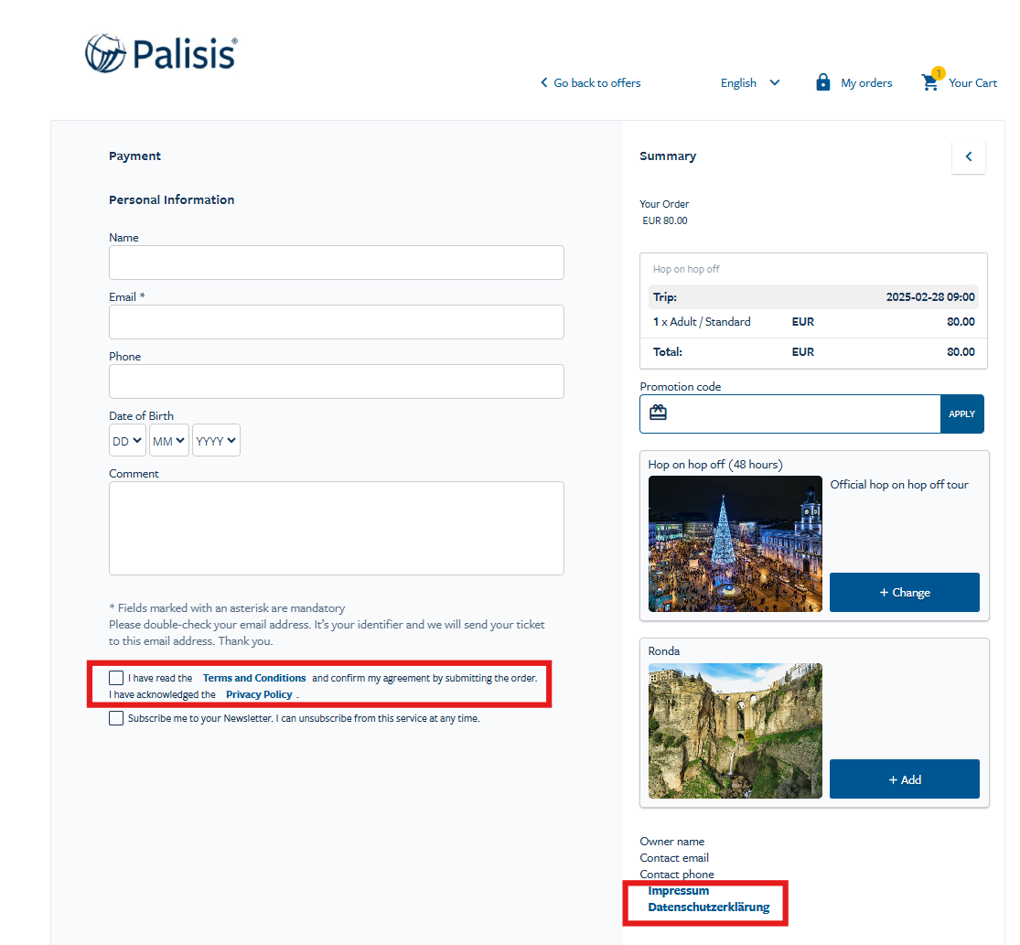Open the shopping cart icon
1020x945 pixels.
click(930, 82)
